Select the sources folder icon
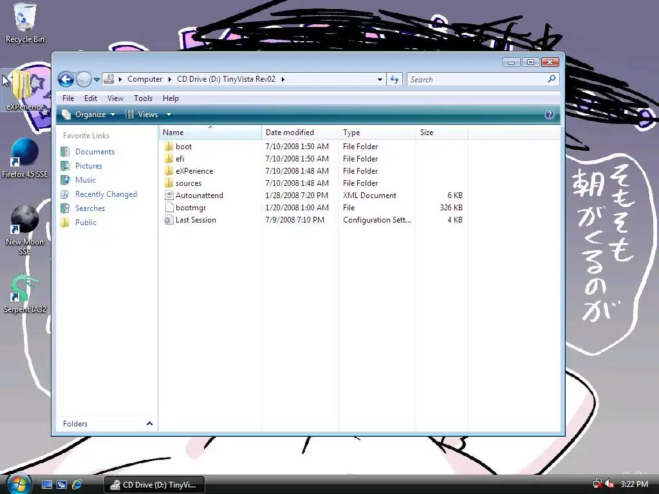 pos(169,183)
